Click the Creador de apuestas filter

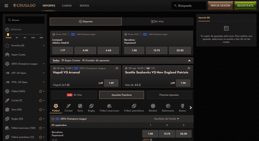tap(96, 60)
